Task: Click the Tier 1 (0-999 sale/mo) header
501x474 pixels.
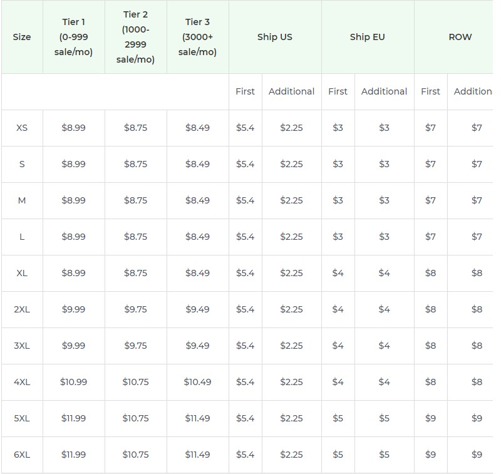Action: tap(73, 37)
